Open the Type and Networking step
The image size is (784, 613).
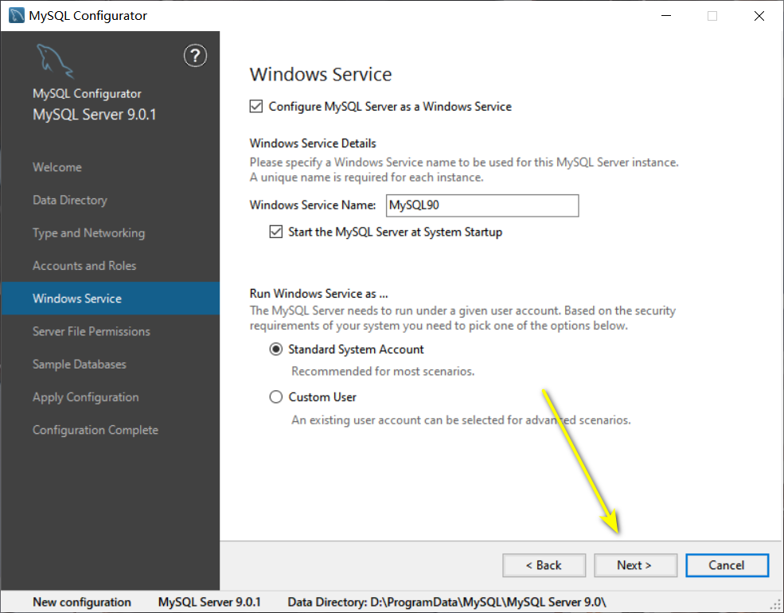[x=88, y=233]
